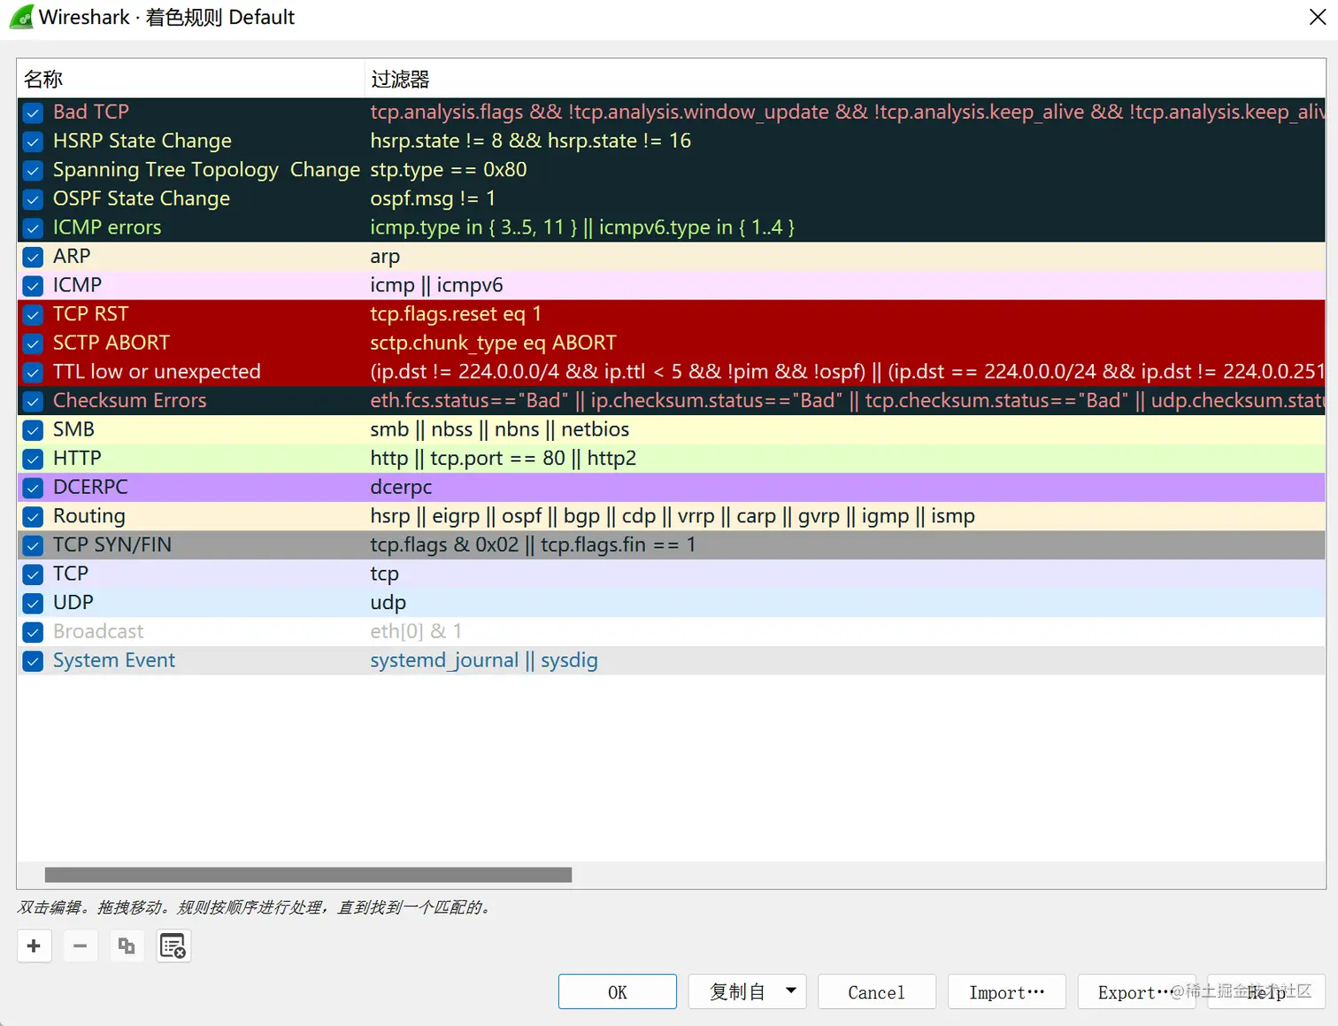Viewport: 1338px width, 1026px height.
Task: Select the HSRP State Change row name
Action: (x=142, y=141)
